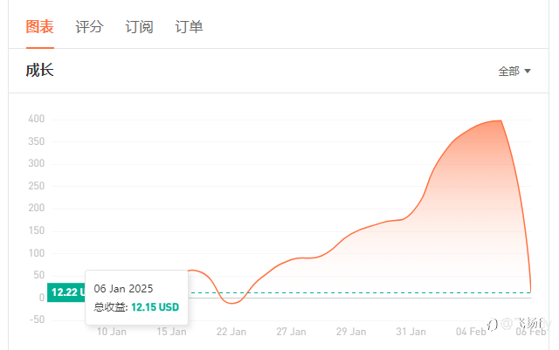Open the 订单 orders tab
Viewport: 559px width, 350px height.
click(189, 27)
